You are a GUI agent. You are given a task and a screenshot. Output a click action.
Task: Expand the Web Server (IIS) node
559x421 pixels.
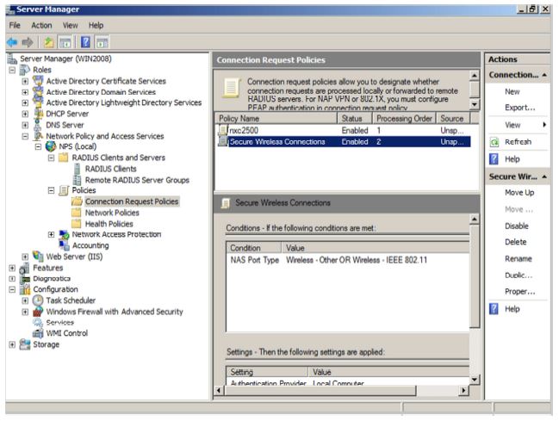click(24, 256)
